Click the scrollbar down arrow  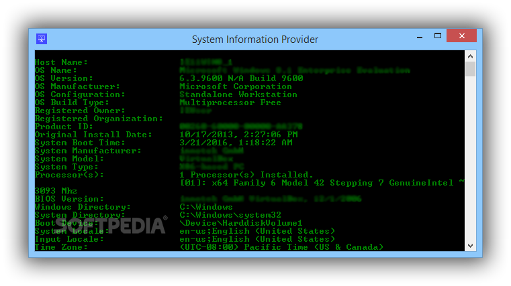470,246
